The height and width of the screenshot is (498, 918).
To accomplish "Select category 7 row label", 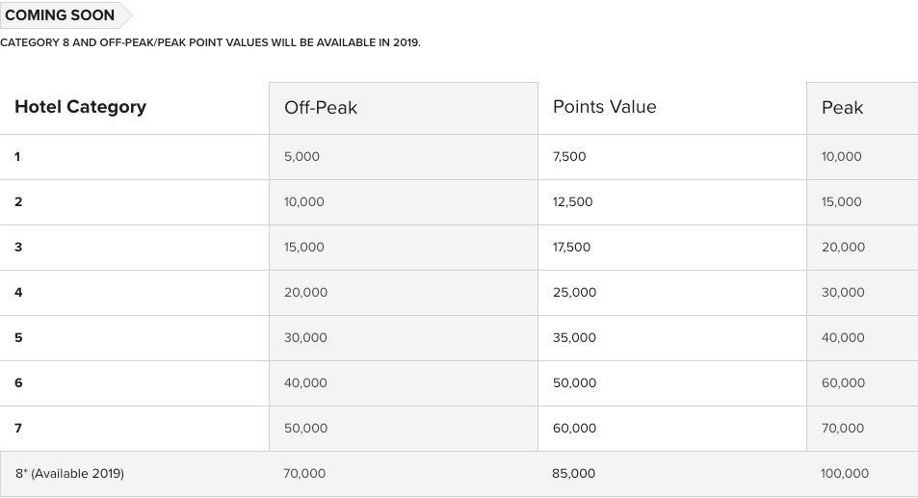I will point(18,429).
